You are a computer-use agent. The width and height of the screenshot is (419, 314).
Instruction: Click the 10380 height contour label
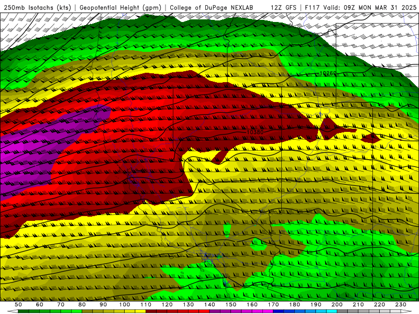255,132
